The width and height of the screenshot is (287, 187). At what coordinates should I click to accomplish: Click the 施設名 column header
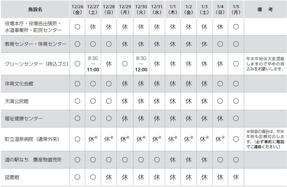tap(35, 10)
